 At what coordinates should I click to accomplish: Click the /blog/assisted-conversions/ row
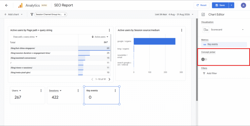point(60,58)
